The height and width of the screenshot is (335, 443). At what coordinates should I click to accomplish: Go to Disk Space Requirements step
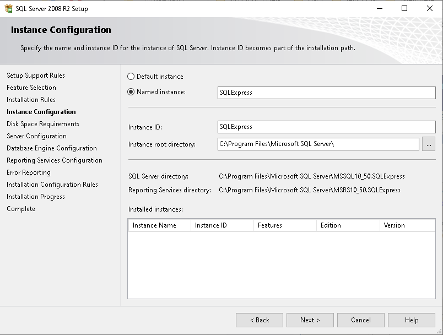(43, 124)
